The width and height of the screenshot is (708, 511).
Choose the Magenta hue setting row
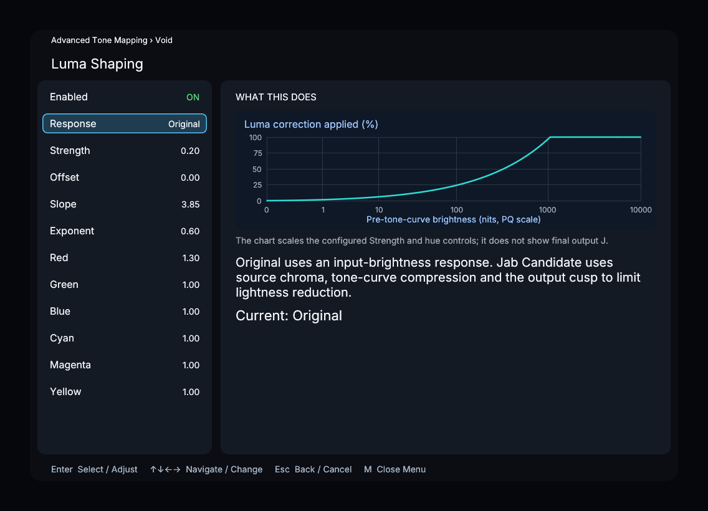click(x=125, y=365)
